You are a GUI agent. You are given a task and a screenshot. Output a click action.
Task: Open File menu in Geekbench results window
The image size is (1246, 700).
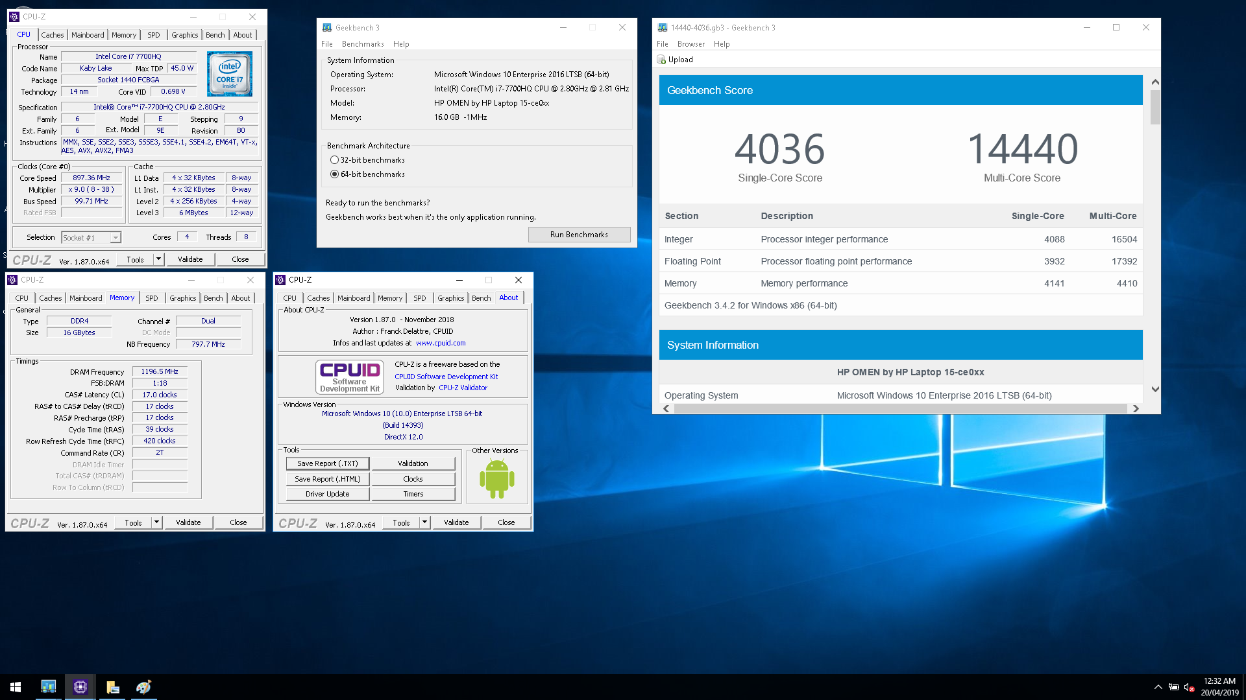(663, 44)
